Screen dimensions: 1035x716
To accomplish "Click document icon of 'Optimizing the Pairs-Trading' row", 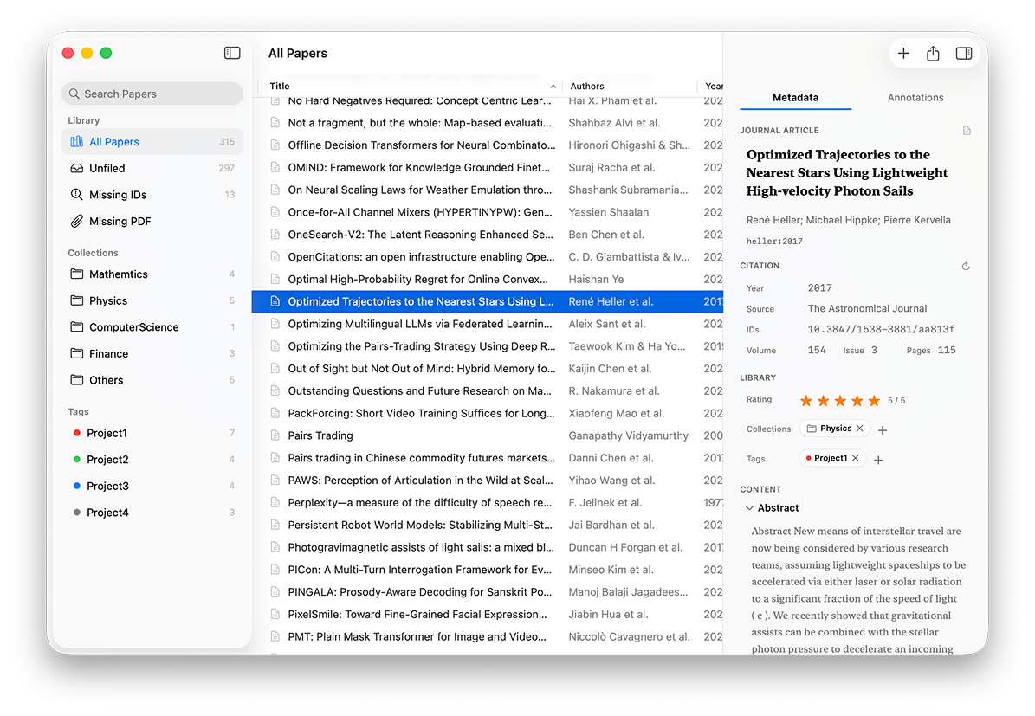I will point(275,346).
